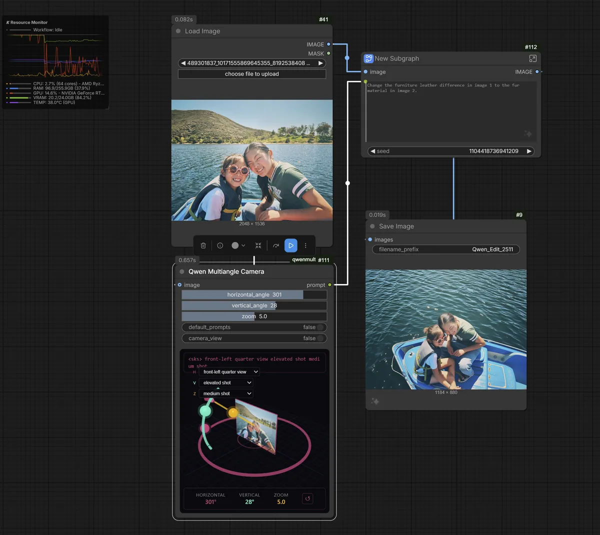Toggle the camera_view switch
Image resolution: width=600 pixels, height=535 pixels.
pyautogui.click(x=320, y=338)
